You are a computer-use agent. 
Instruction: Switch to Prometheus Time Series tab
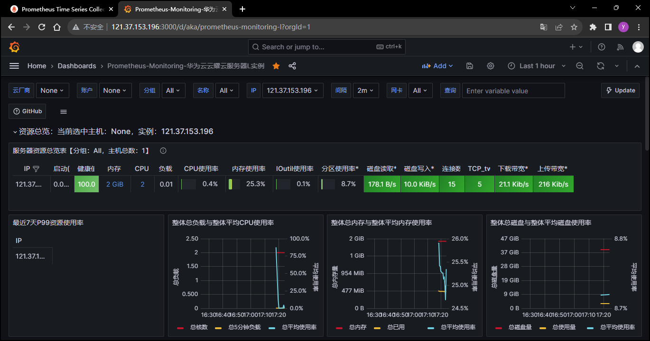[62, 9]
